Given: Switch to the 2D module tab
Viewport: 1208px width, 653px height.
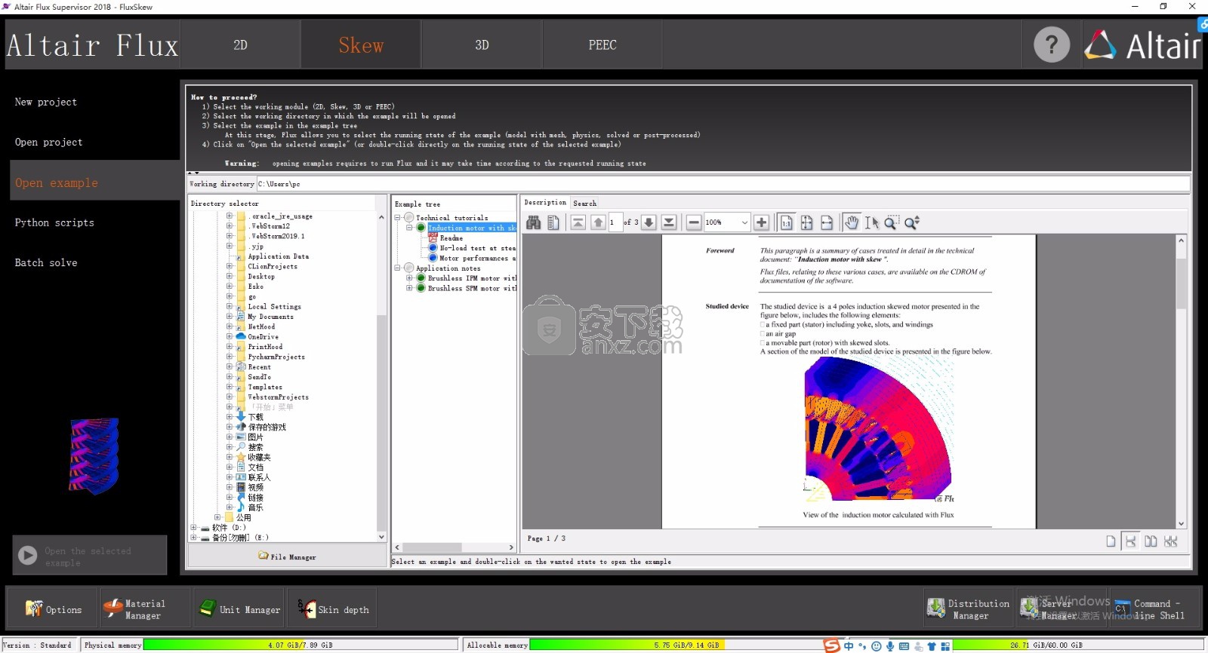Looking at the screenshot, I should (240, 44).
